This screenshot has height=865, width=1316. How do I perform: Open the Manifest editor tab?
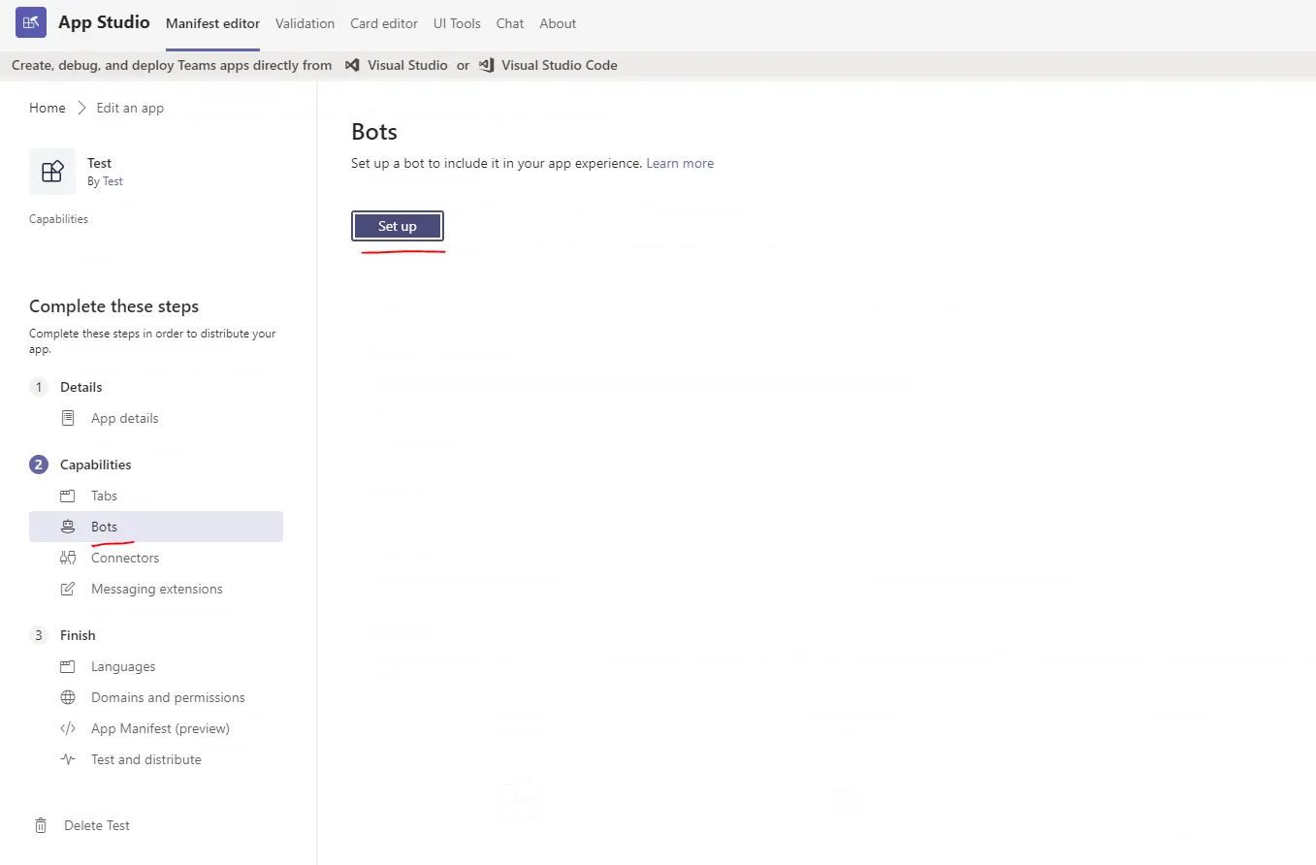(213, 23)
